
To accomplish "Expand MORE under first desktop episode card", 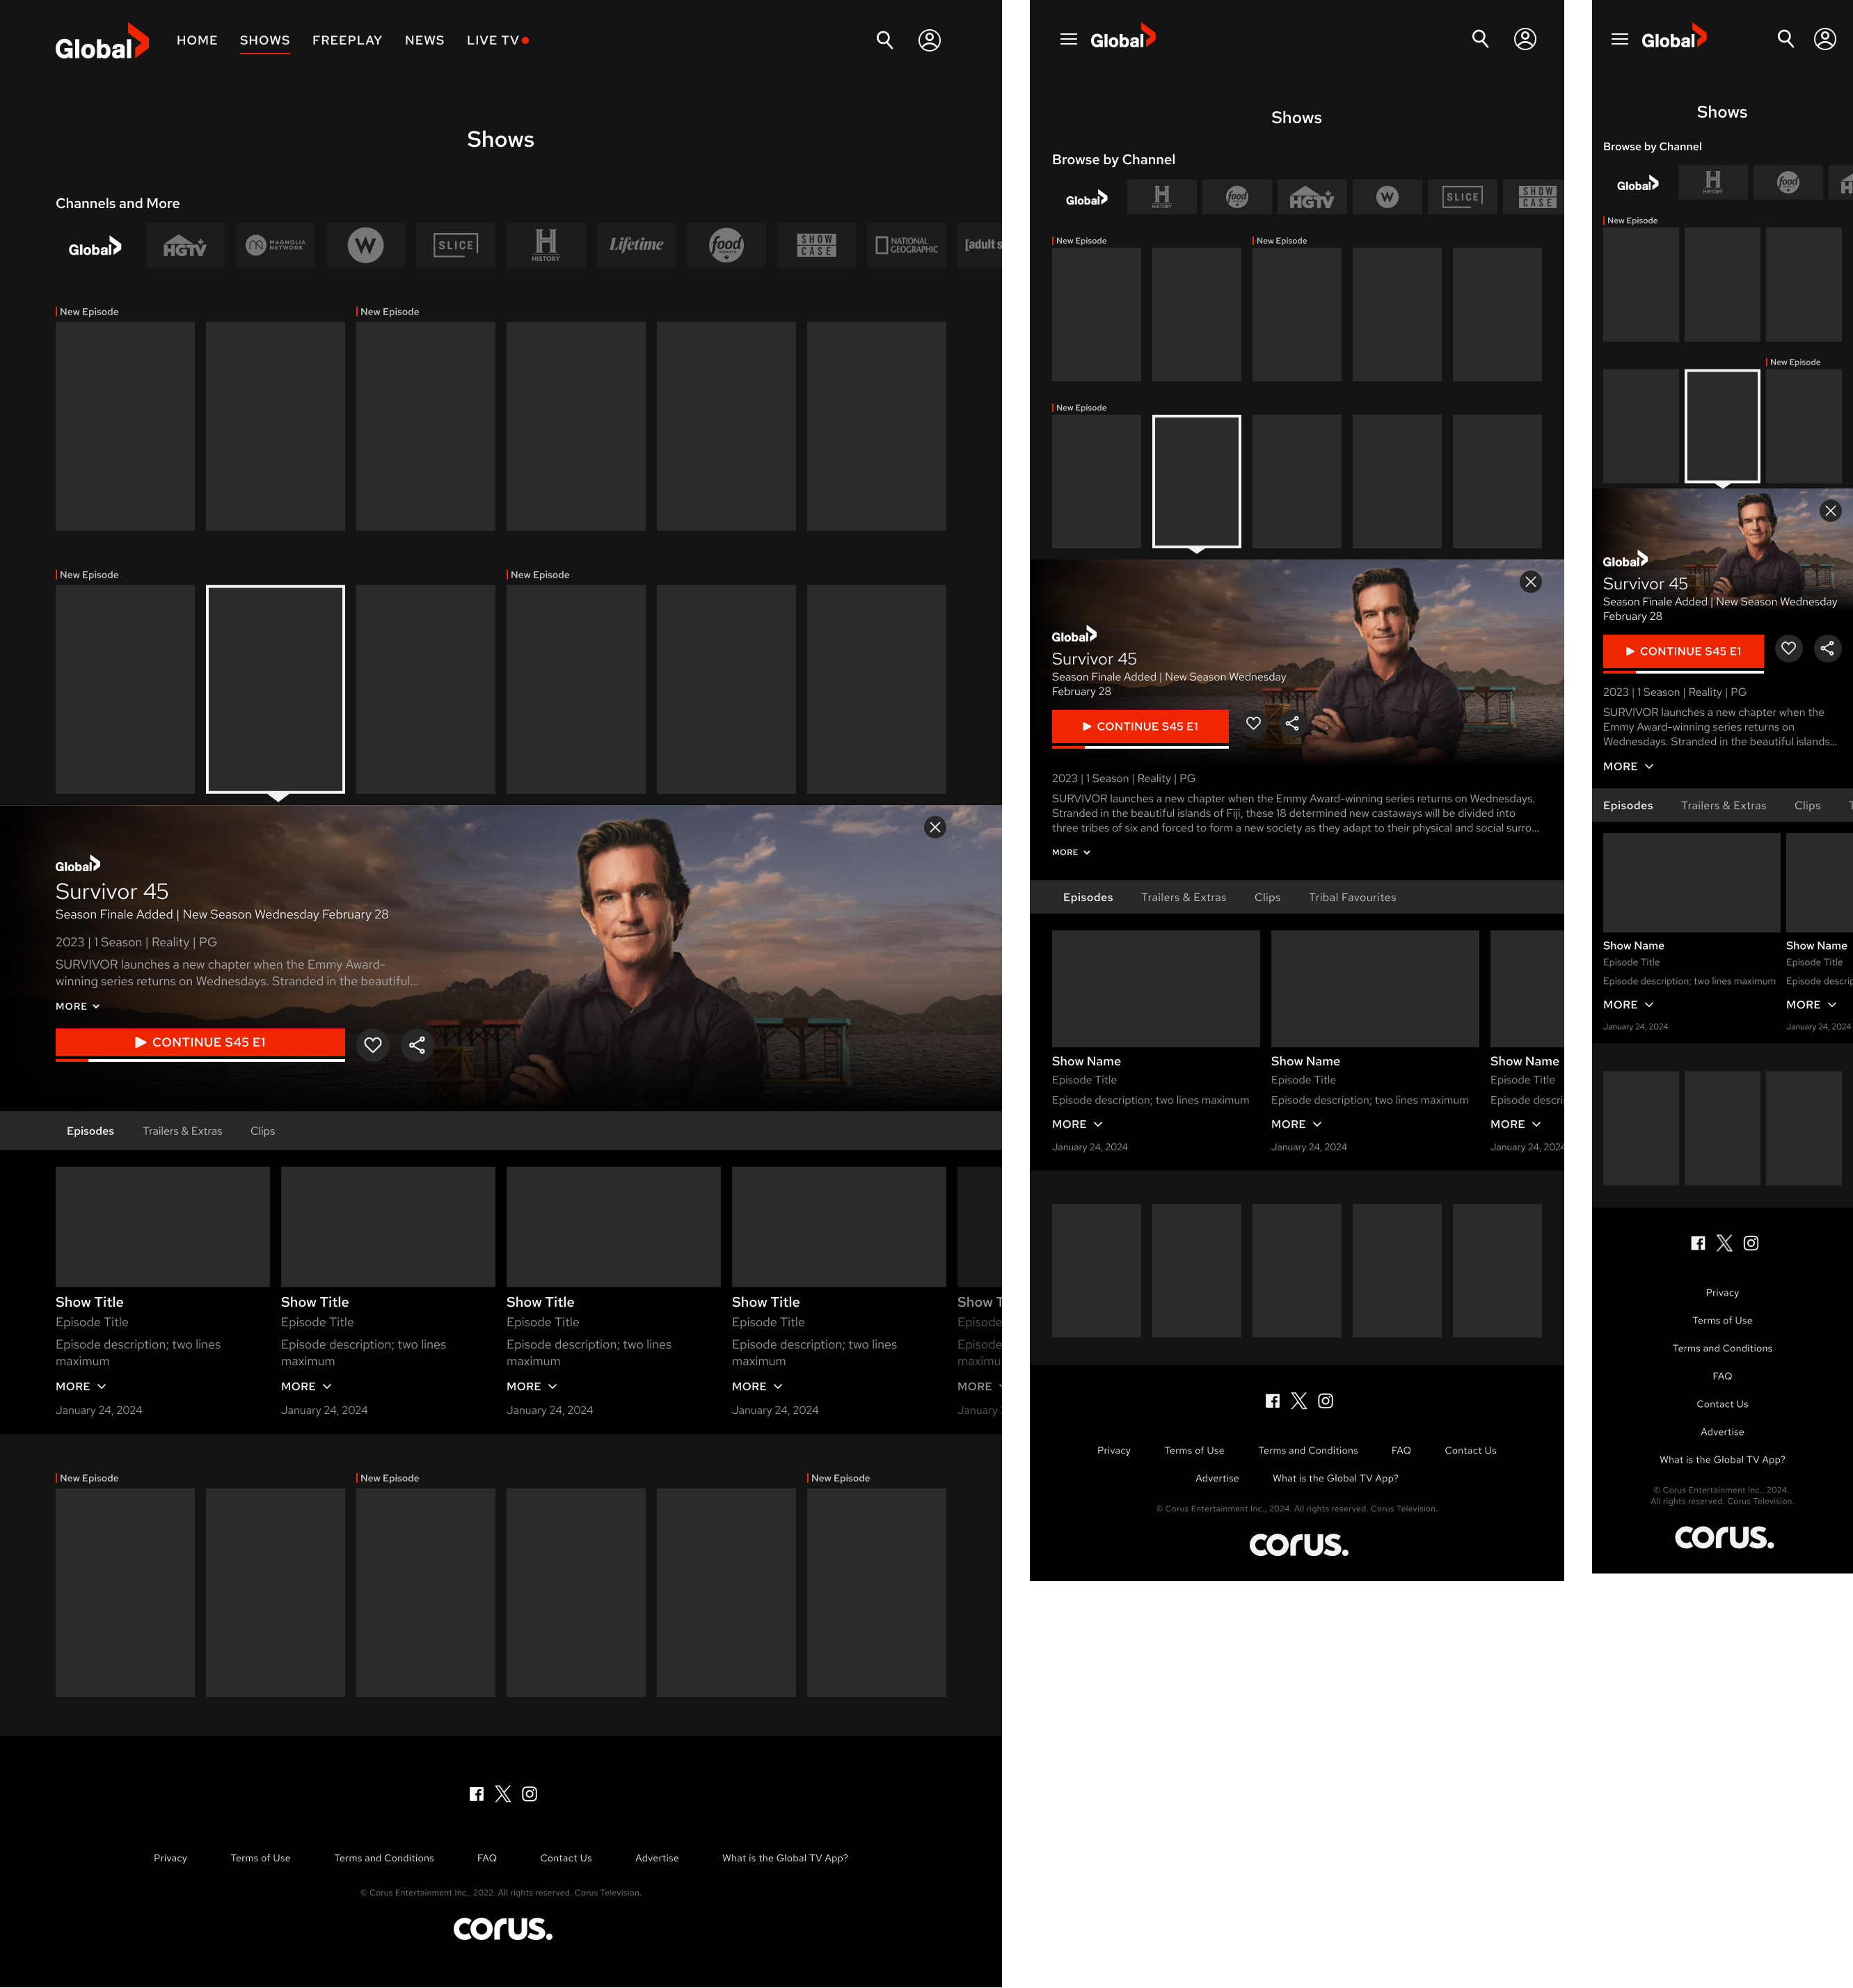I will 81,1386.
